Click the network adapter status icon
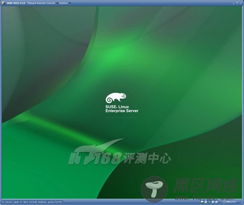 pyautogui.click(x=209, y=202)
